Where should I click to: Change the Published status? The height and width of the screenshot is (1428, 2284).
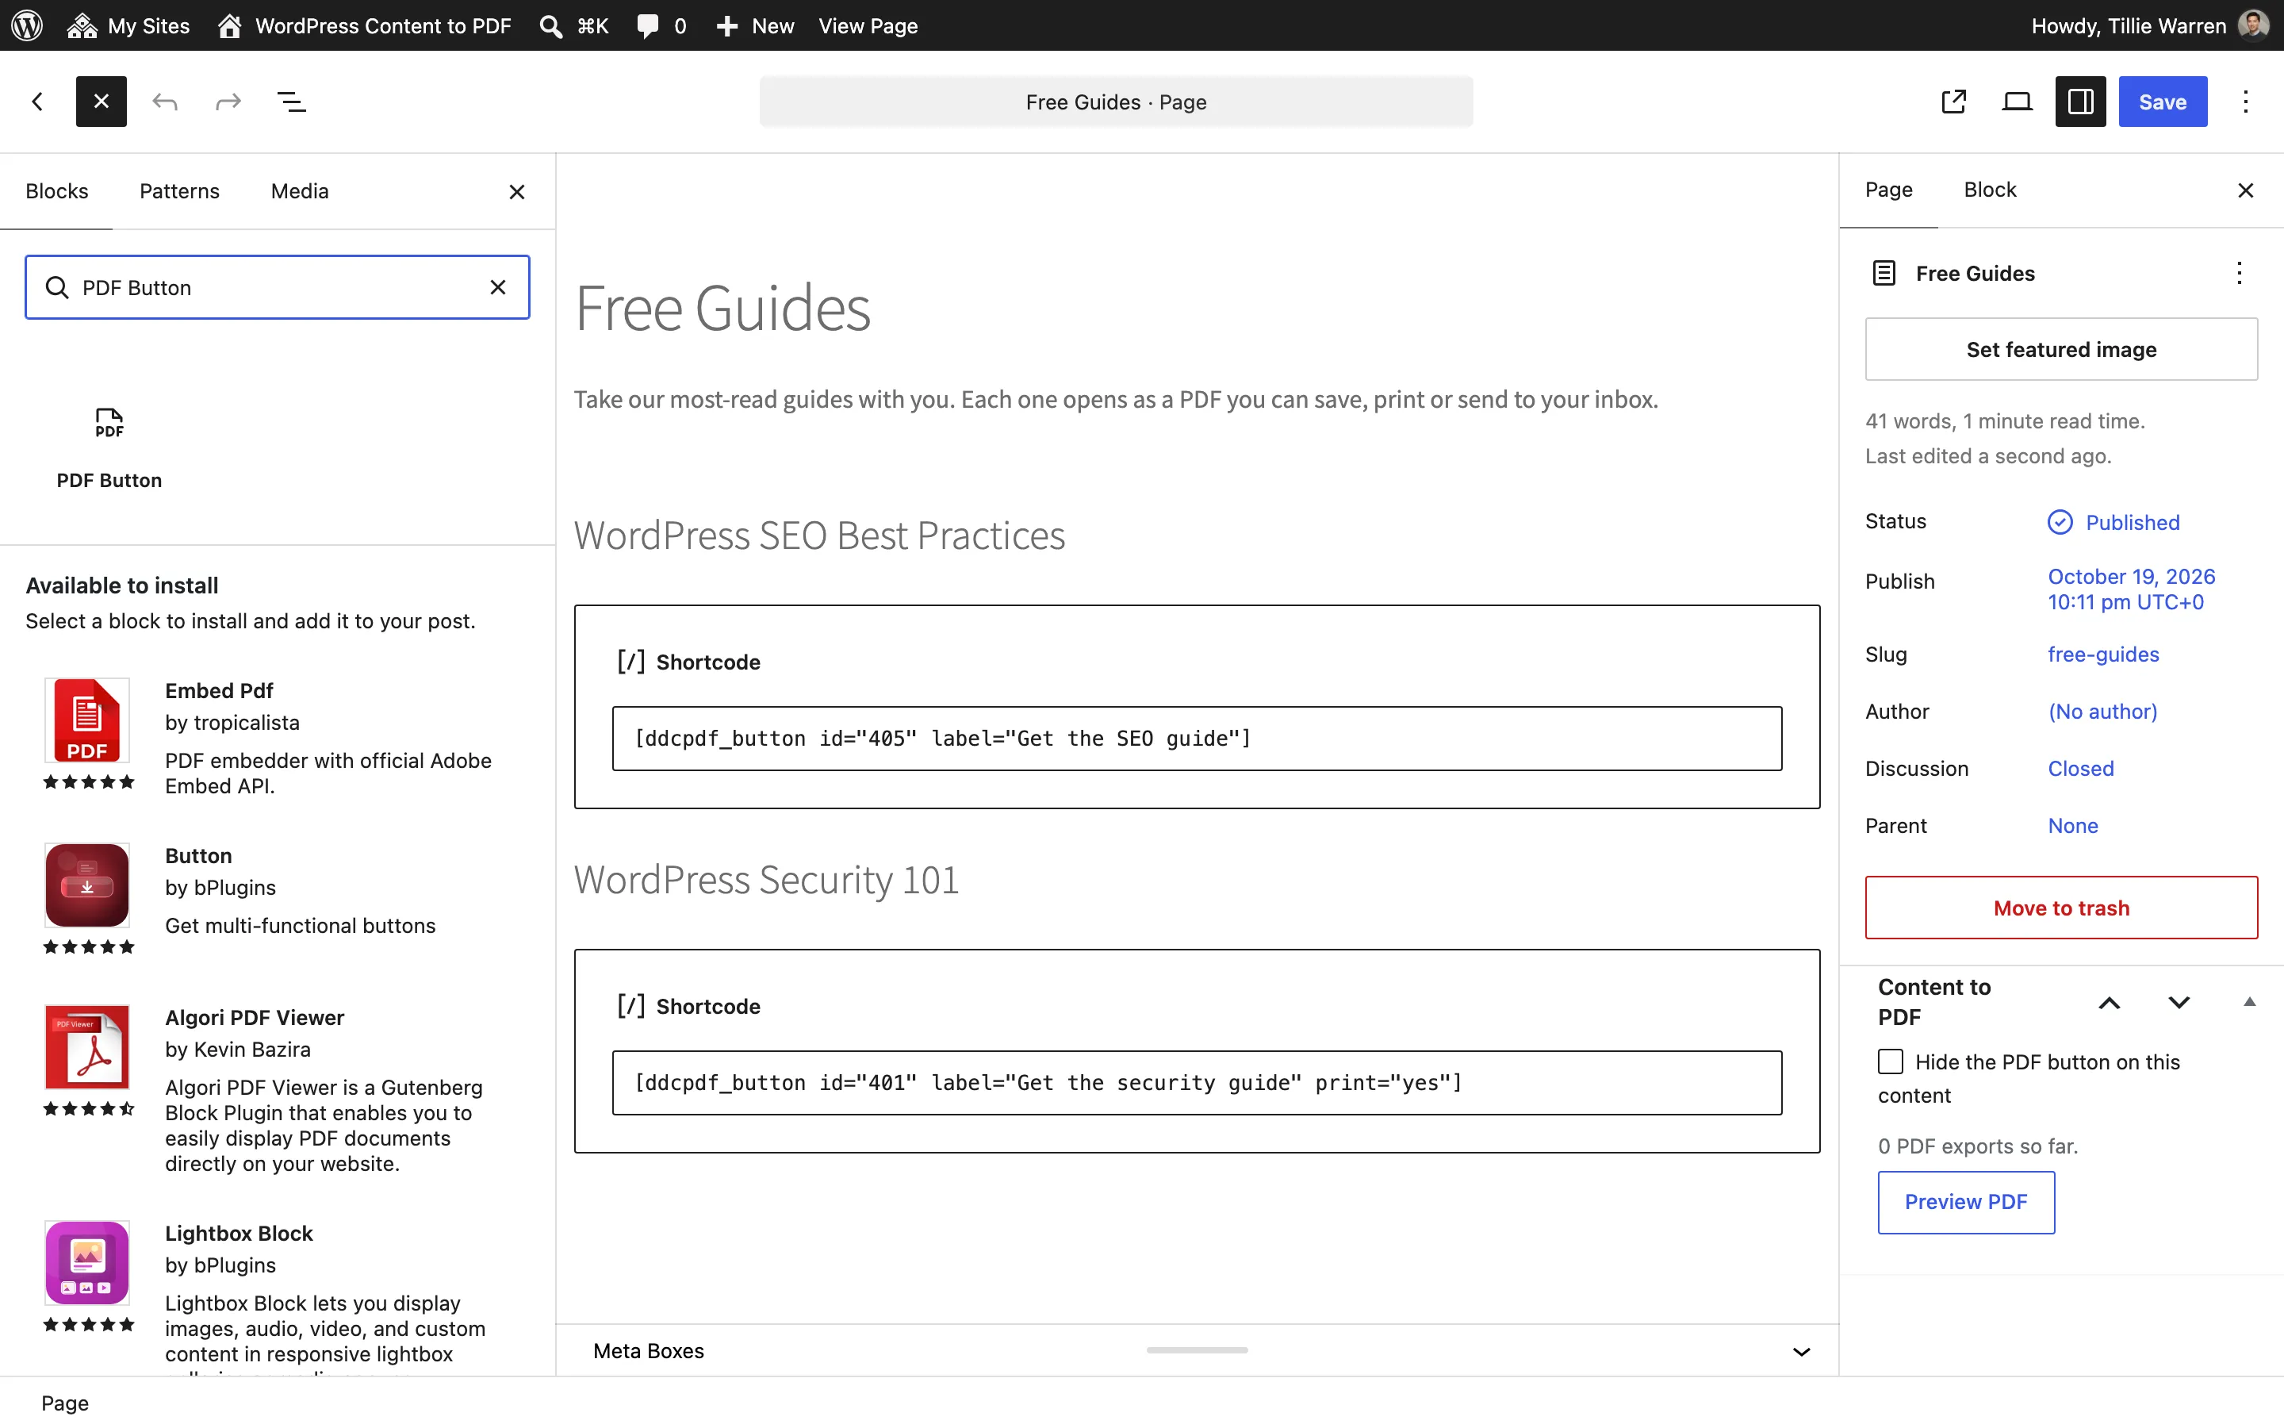2114,522
